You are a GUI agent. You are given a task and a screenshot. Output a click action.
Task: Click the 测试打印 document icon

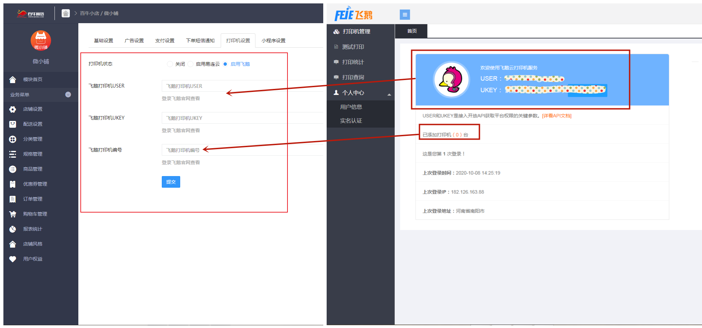(x=336, y=47)
